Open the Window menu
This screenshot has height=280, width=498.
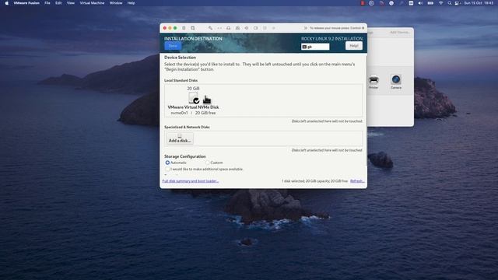(116, 3)
